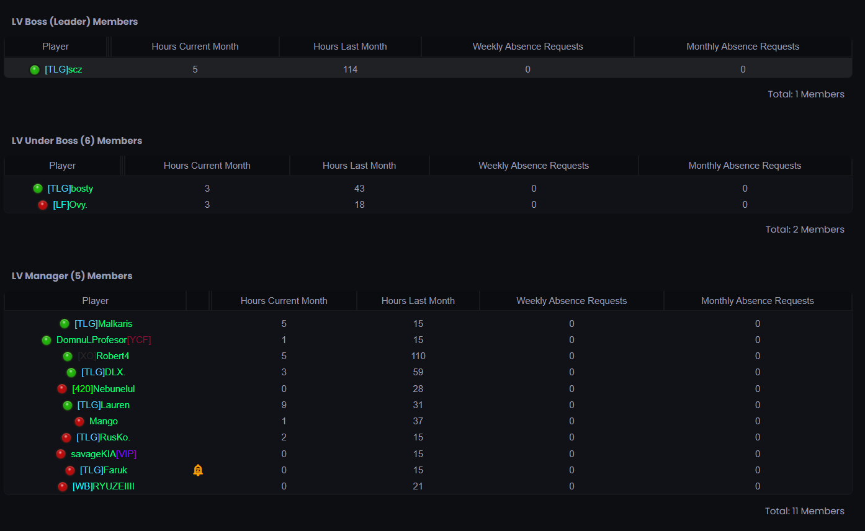Image resolution: width=865 pixels, height=531 pixels.
Task: Click green online status dot for [TLG]scz
Action: click(35, 69)
